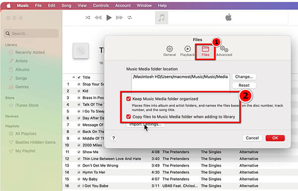Uncheck Hymn To Her checkbox
The height and width of the screenshot is (191, 298).
point(79,172)
